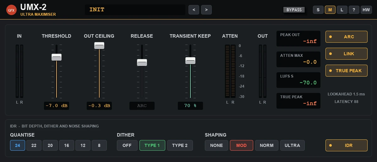The height and width of the screenshot is (162, 377).
Task: Reset the ATTEN MAX readout
Action: (x=298, y=59)
